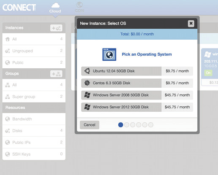Show All instances in sidebar
This screenshot has height=175, width=218.
click(x=34, y=39)
